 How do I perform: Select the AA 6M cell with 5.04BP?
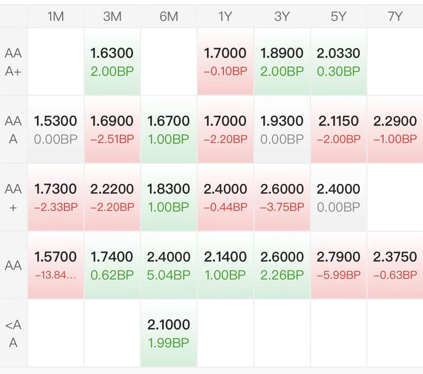[x=169, y=265]
